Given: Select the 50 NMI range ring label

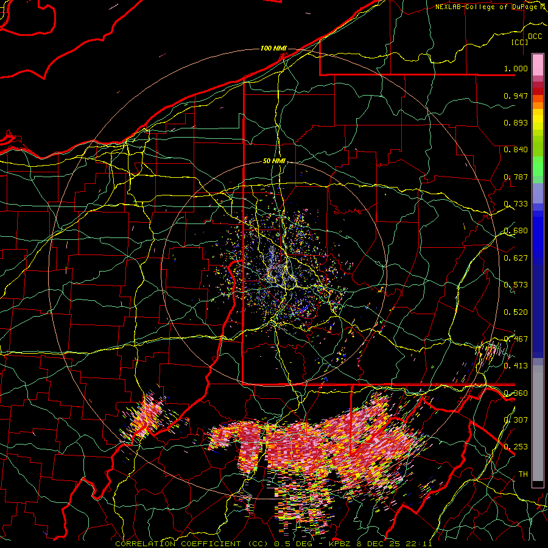Looking at the screenshot, I should coord(274,161).
